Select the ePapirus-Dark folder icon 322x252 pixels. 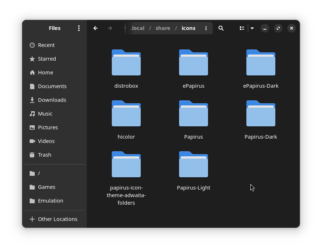(261, 62)
